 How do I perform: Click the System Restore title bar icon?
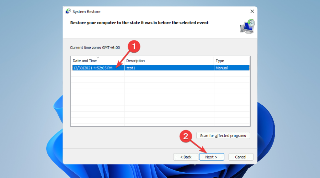pos(68,11)
